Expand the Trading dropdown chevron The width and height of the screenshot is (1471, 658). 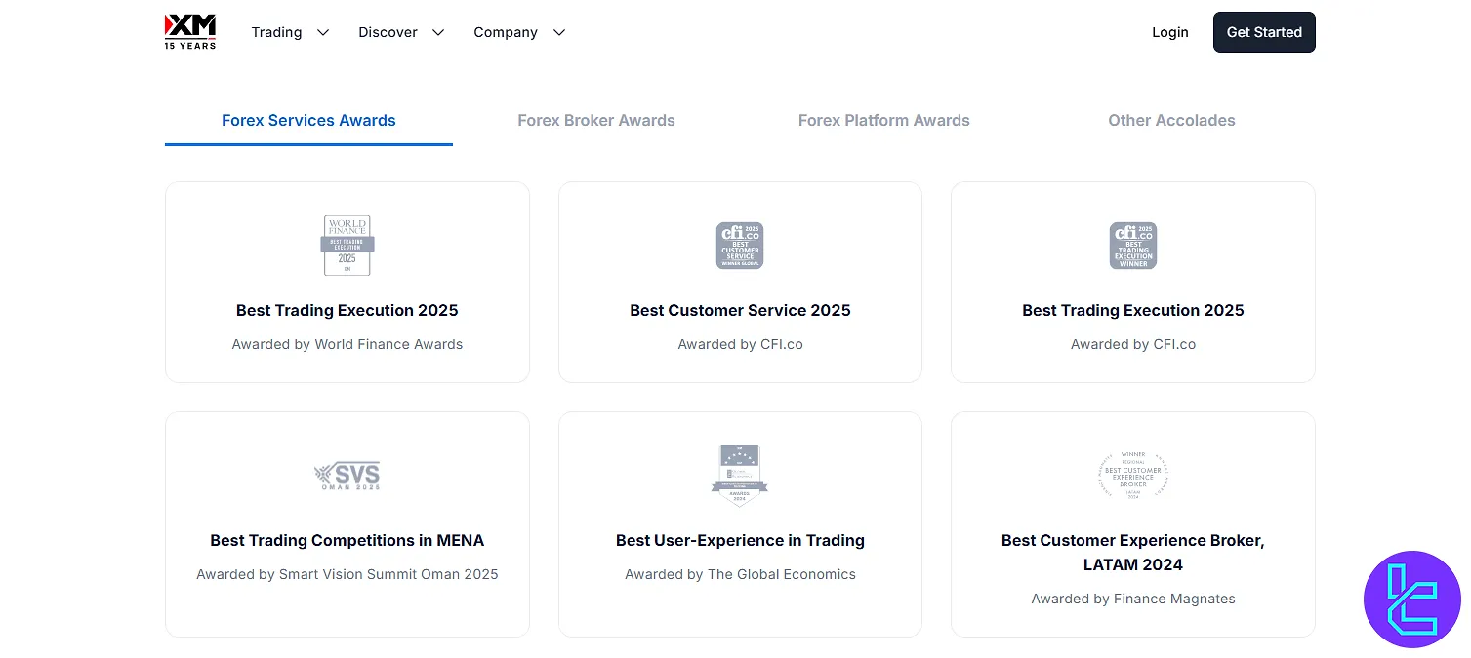[x=322, y=32]
